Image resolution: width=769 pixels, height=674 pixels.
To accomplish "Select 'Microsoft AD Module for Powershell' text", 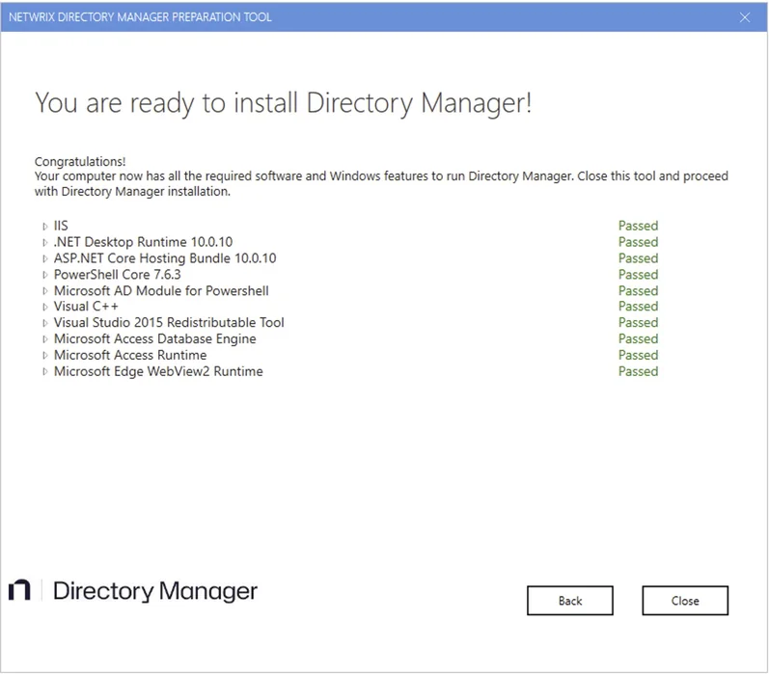I will [161, 290].
